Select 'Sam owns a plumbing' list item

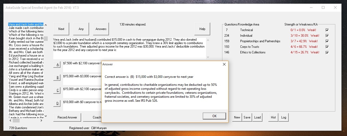[x=26, y=87]
